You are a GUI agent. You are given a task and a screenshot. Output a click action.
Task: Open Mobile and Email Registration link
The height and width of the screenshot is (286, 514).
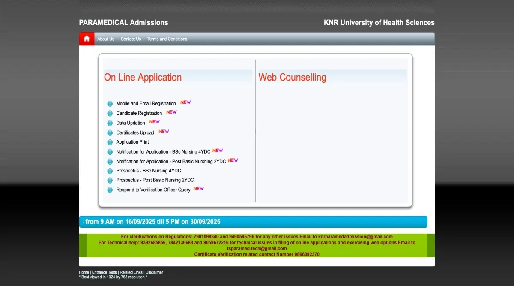point(146,104)
